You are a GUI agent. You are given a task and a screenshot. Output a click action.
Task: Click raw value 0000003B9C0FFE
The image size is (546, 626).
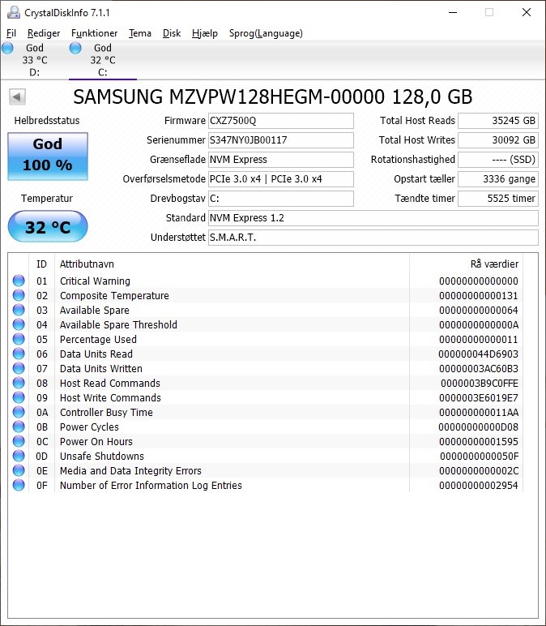pyautogui.click(x=480, y=384)
